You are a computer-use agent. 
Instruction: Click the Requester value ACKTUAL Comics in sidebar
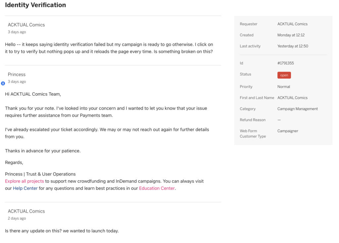292,24
